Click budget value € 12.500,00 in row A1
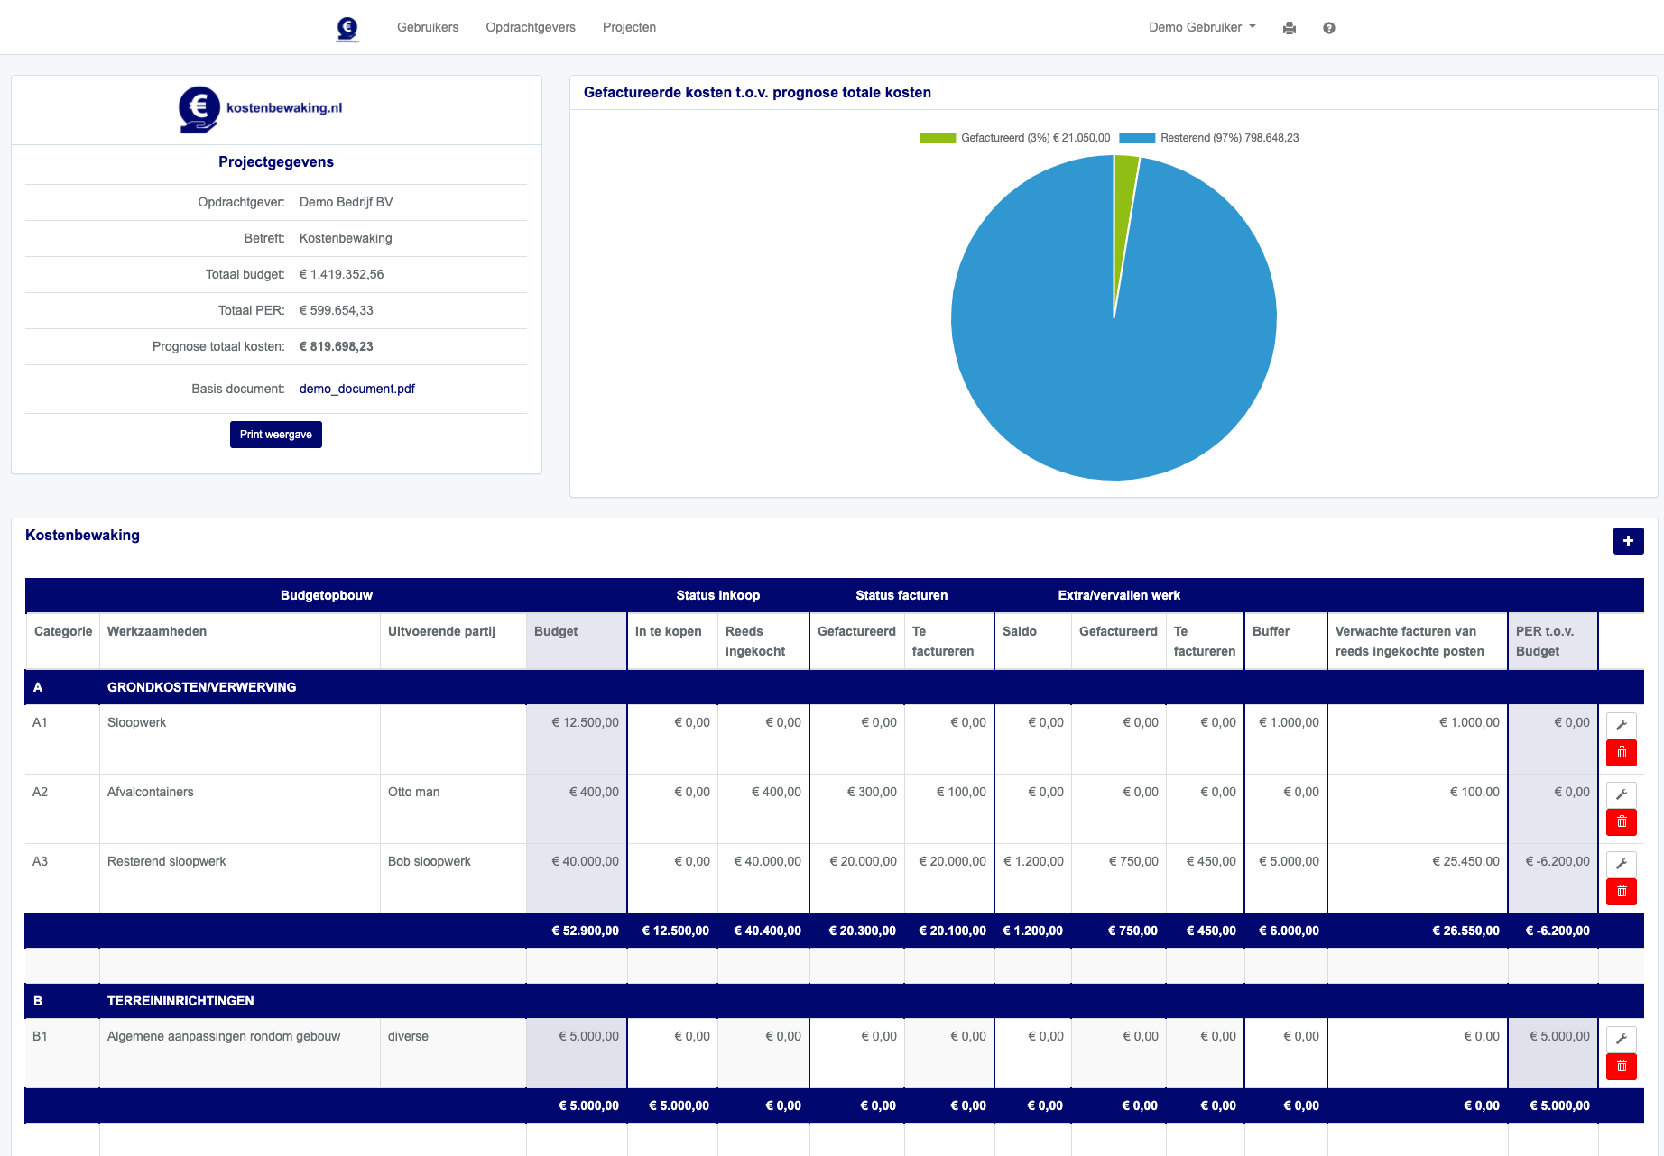The image size is (1664, 1156). pyautogui.click(x=586, y=722)
